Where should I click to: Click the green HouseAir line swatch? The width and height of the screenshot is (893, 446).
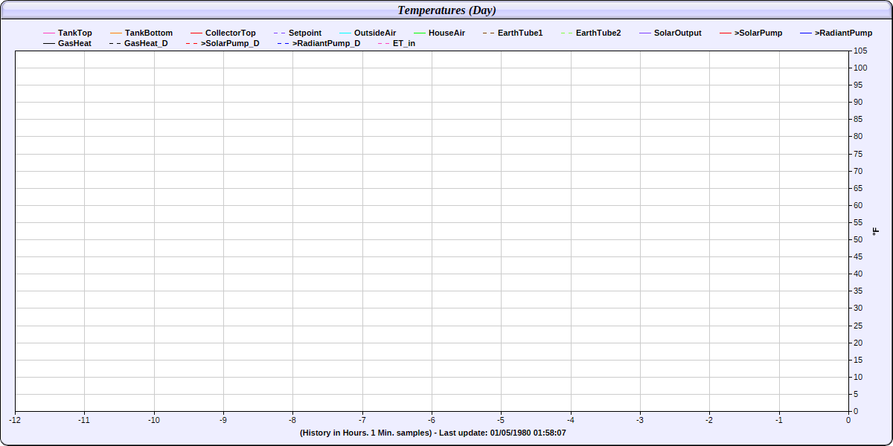[x=420, y=33]
